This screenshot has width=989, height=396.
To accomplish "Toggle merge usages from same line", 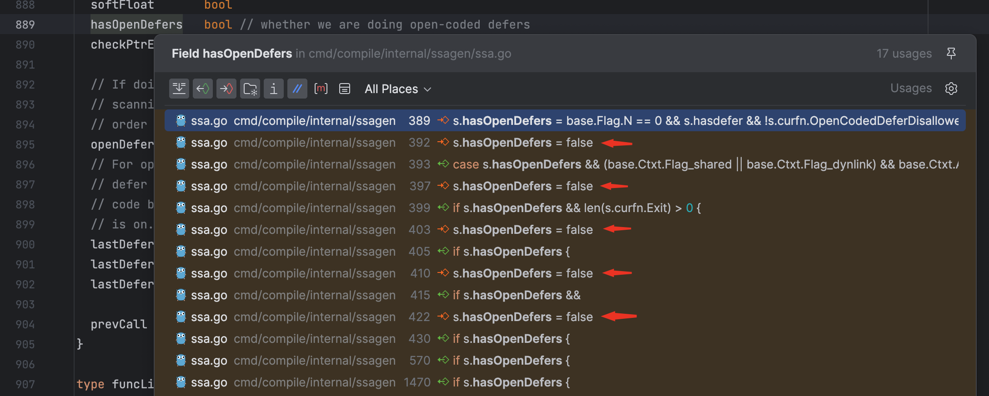I will [179, 89].
